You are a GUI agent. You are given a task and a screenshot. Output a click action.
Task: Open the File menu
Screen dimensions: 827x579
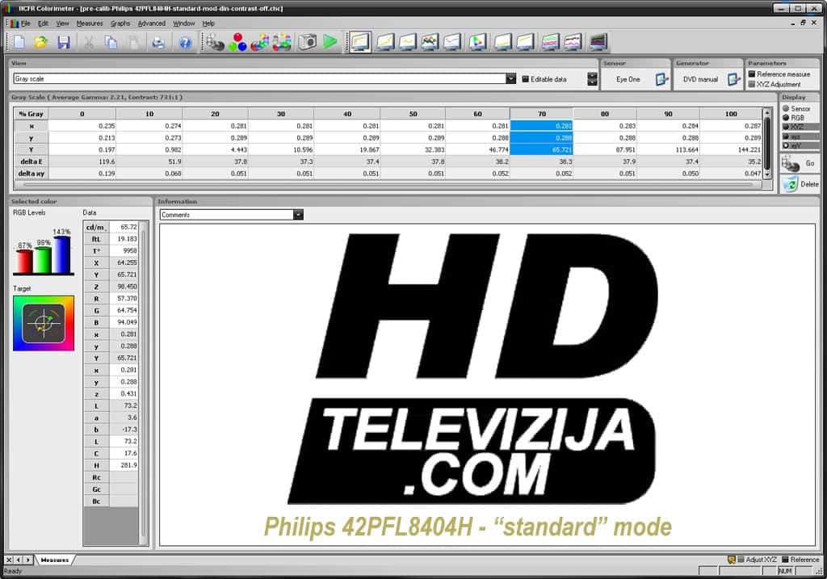26,23
